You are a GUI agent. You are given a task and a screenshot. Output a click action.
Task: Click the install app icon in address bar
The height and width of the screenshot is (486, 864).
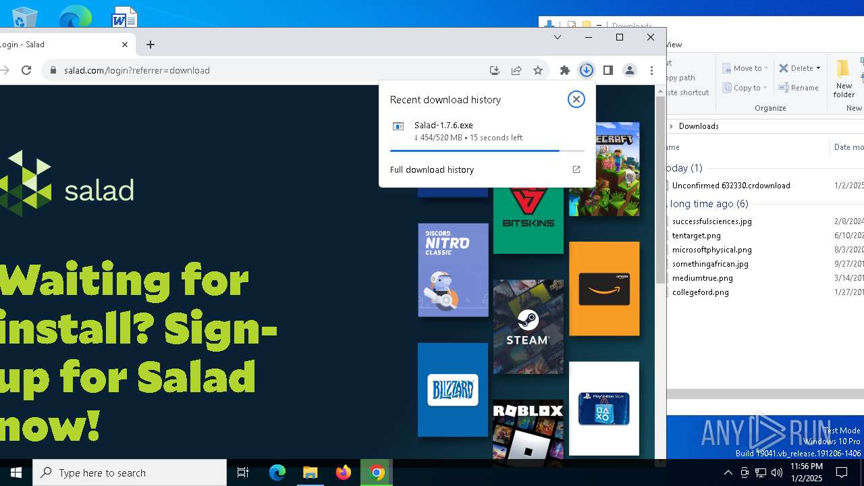(495, 70)
